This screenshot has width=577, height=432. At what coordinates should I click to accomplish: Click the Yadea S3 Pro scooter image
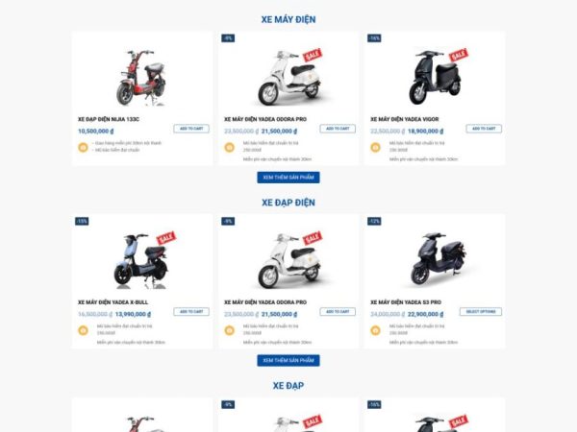(x=433, y=261)
